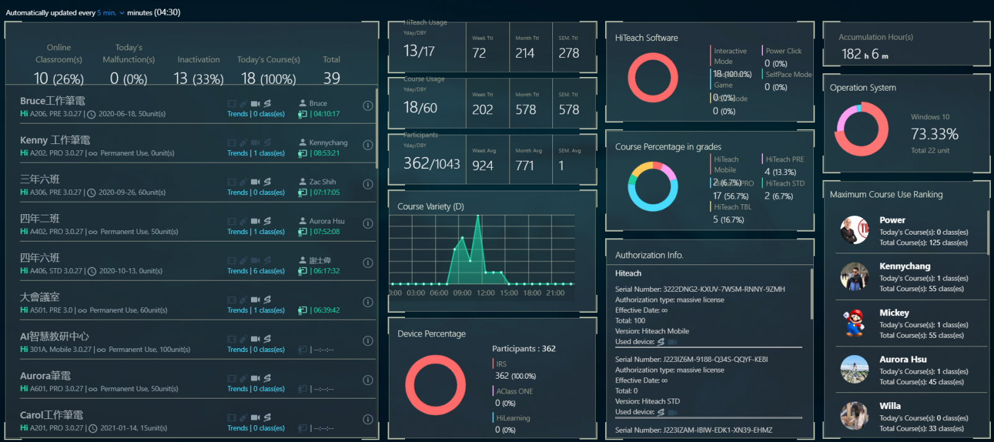
Task: Click 1 class(es) link in 四年二班 row
Action: (x=269, y=232)
